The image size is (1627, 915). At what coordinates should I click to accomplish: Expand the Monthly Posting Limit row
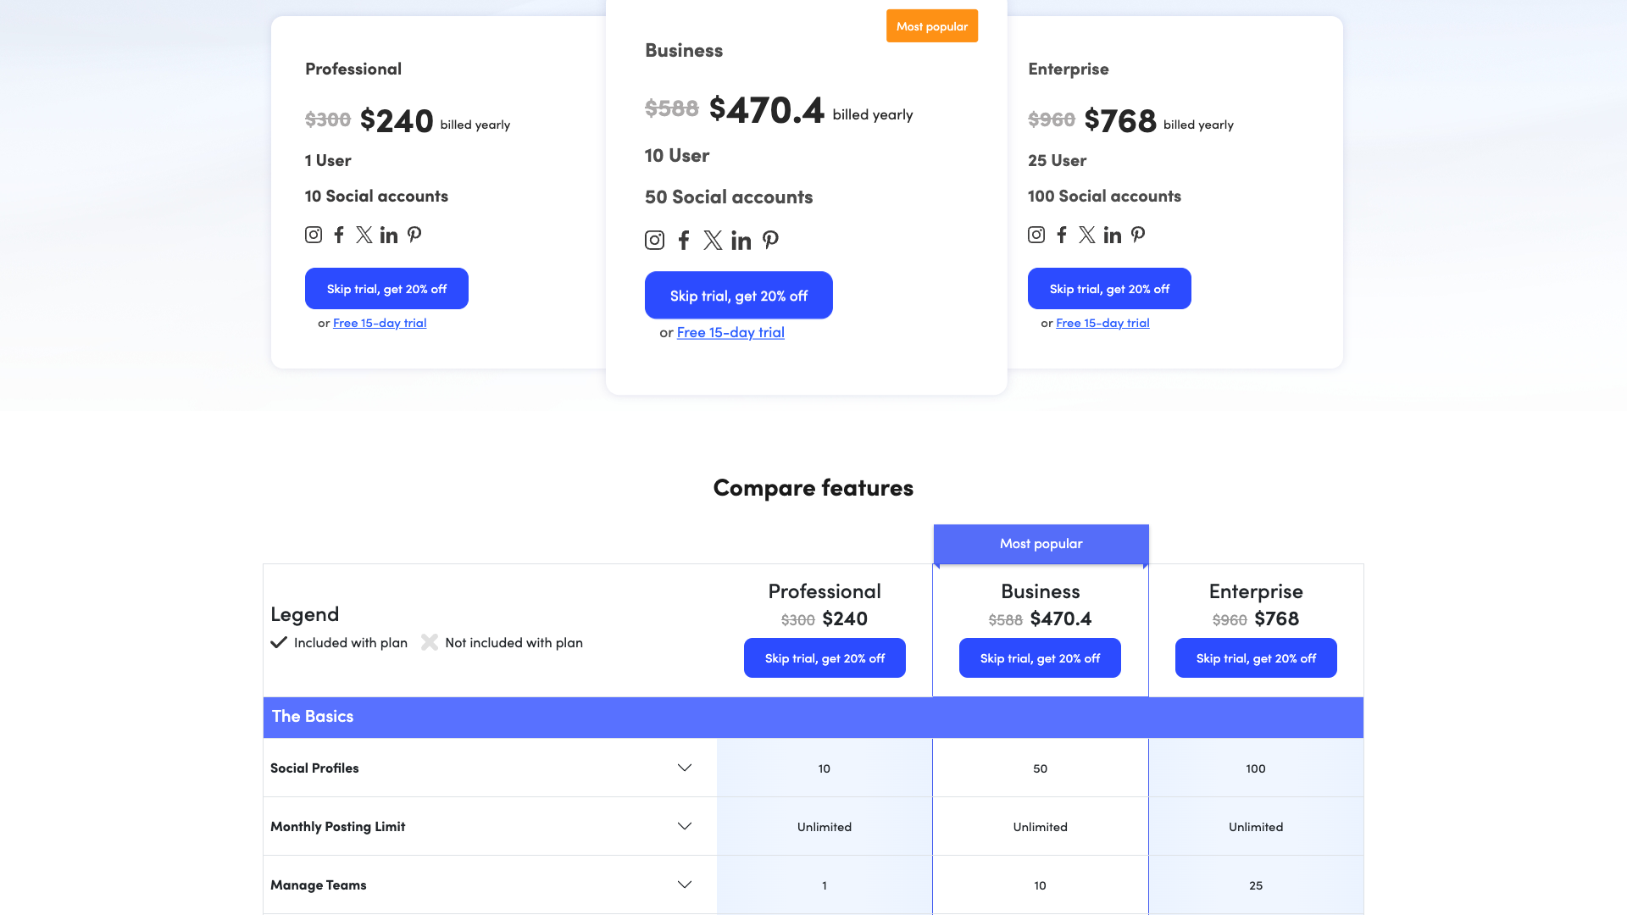tap(684, 826)
